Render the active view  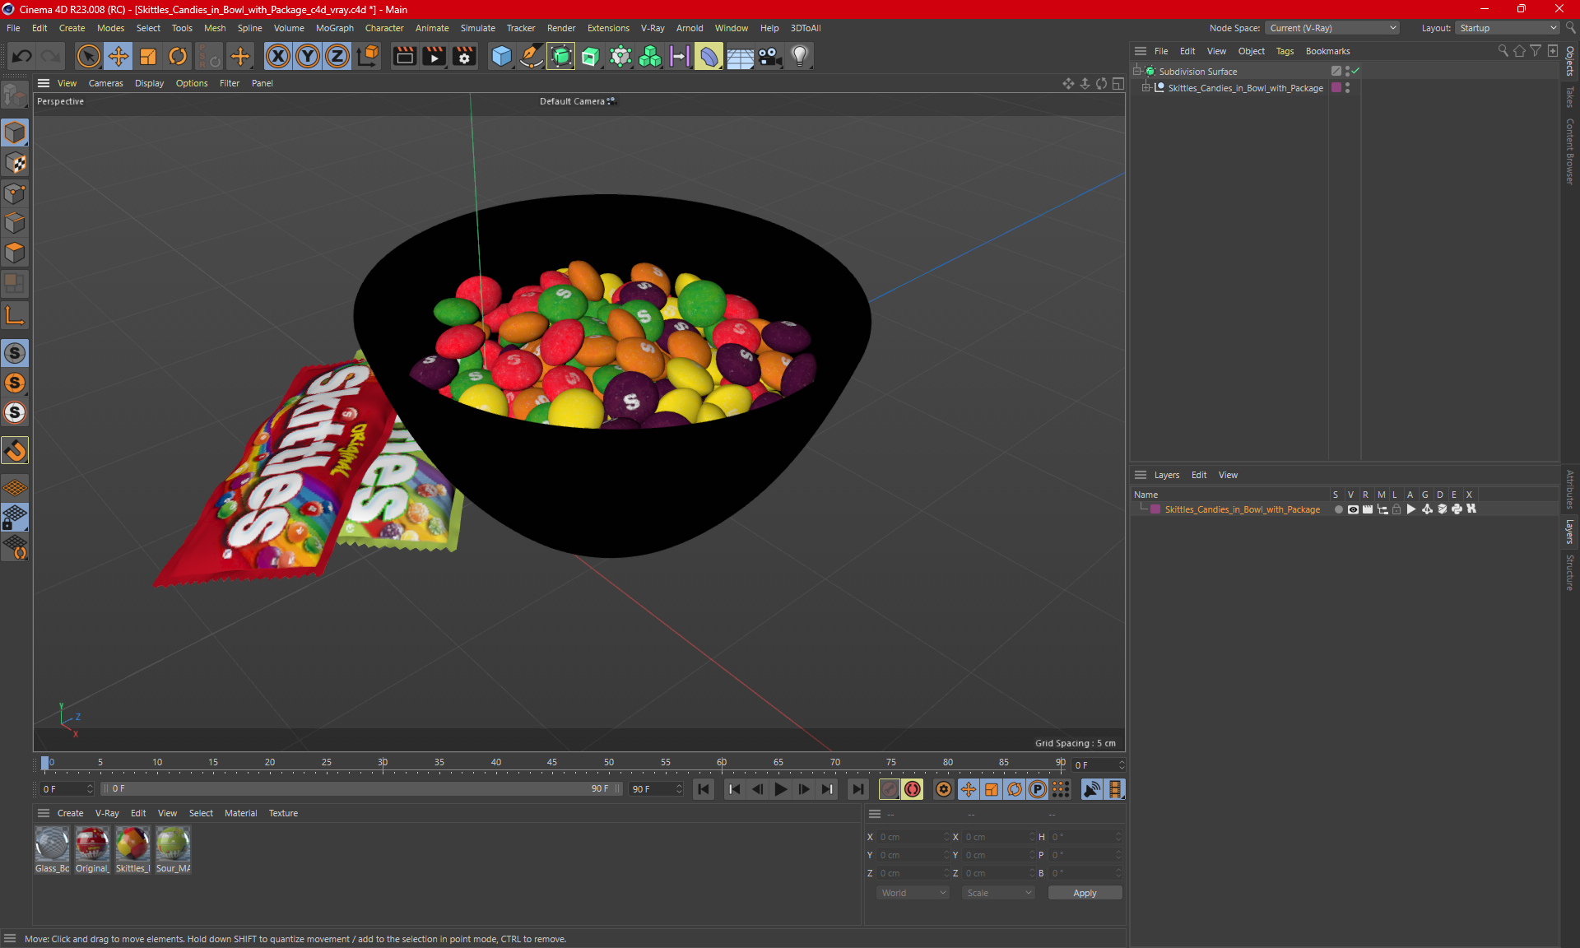404,56
